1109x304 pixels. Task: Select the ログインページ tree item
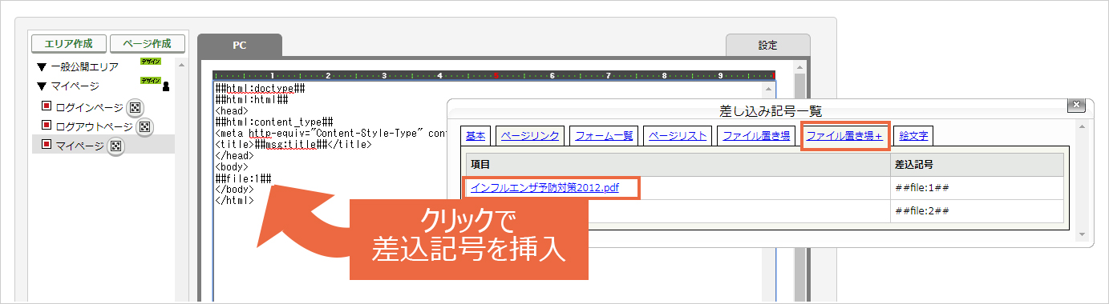(88, 107)
